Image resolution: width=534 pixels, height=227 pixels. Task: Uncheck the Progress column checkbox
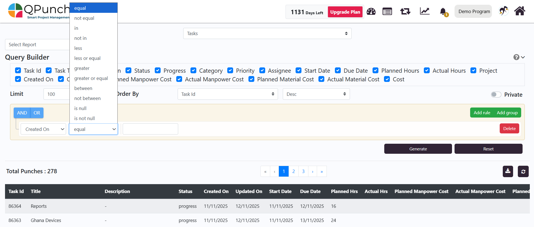158,70
